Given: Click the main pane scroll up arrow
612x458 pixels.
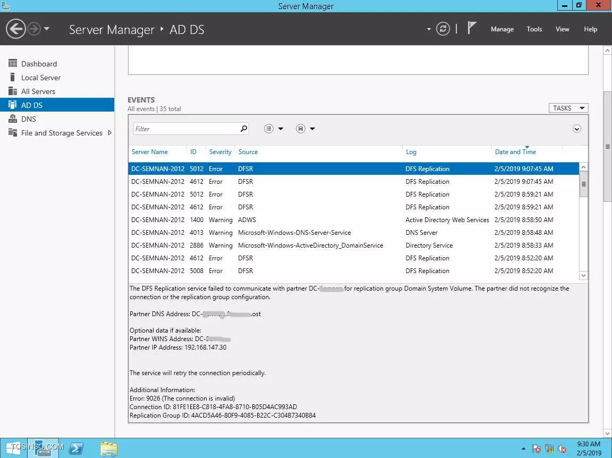Looking at the screenshot, I should [607, 50].
